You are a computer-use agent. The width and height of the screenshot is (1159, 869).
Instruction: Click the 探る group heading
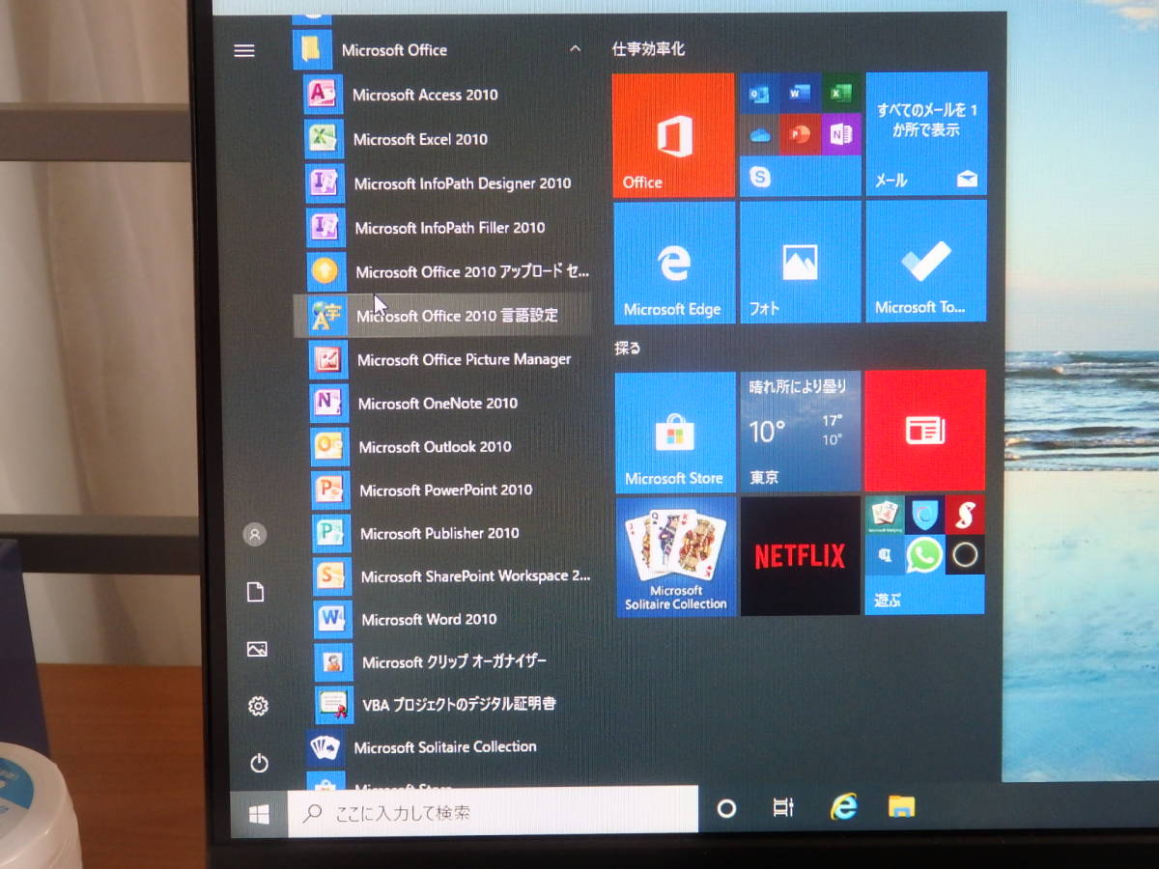click(x=627, y=348)
